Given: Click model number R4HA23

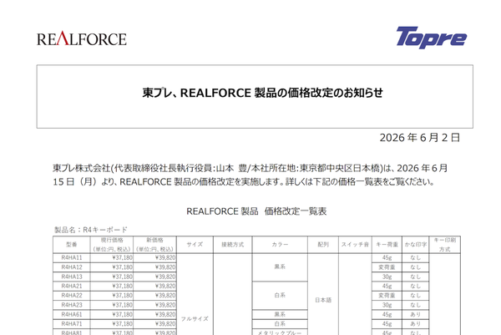Looking at the screenshot, I should [72, 305].
